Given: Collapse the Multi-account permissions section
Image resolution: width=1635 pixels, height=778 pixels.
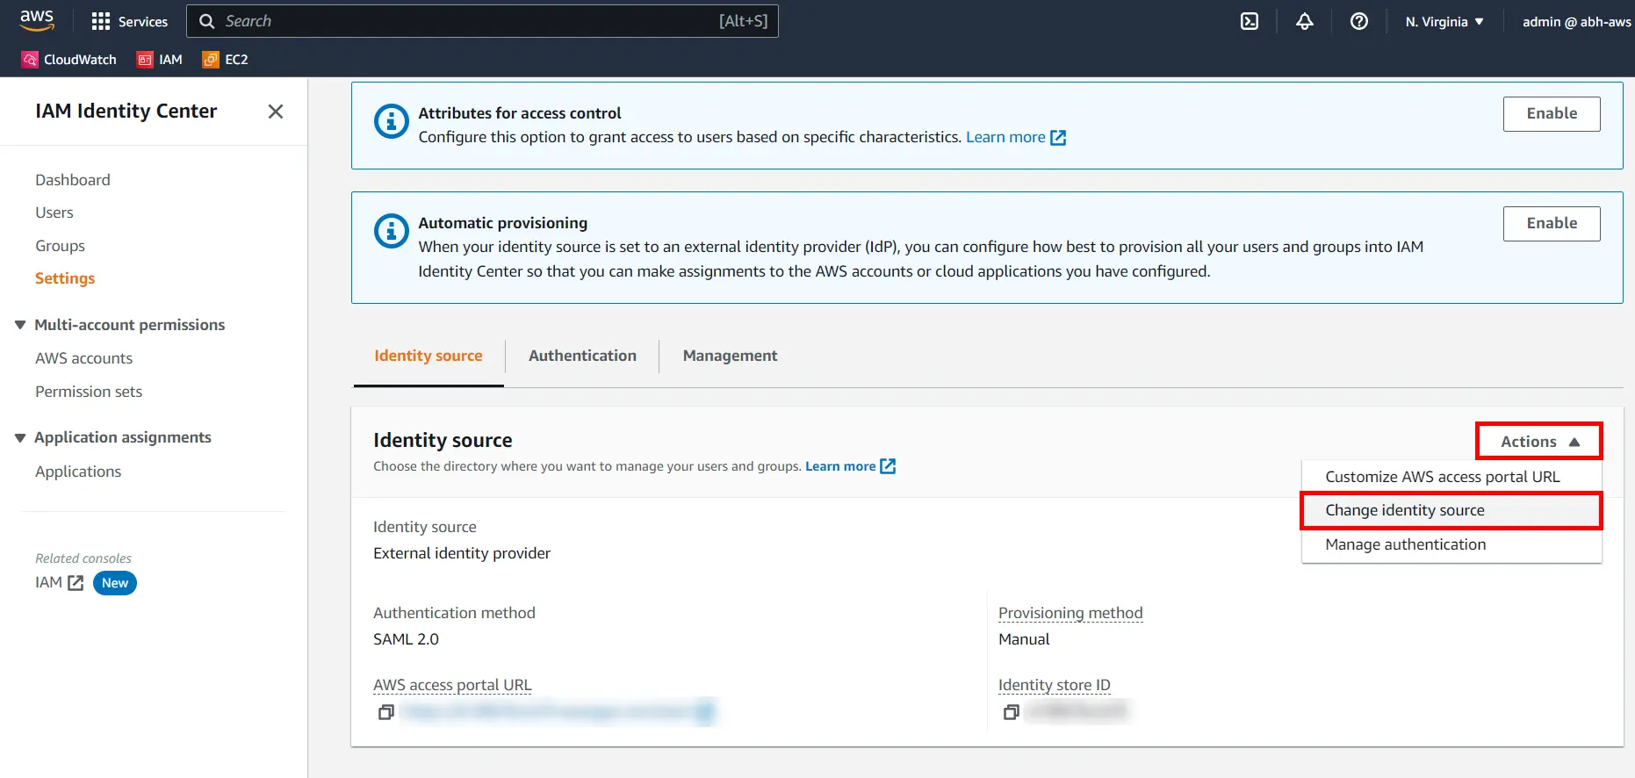Looking at the screenshot, I should pyautogui.click(x=20, y=325).
